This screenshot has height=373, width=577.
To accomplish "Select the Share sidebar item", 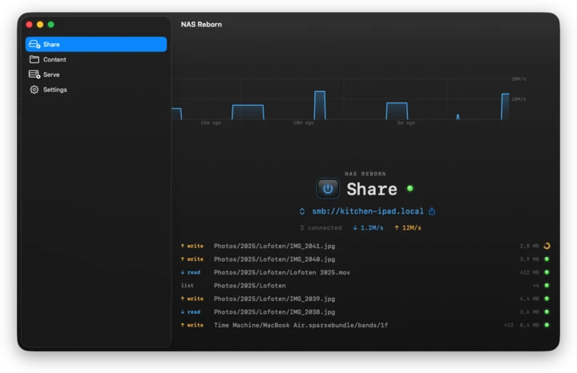I will 95,44.
